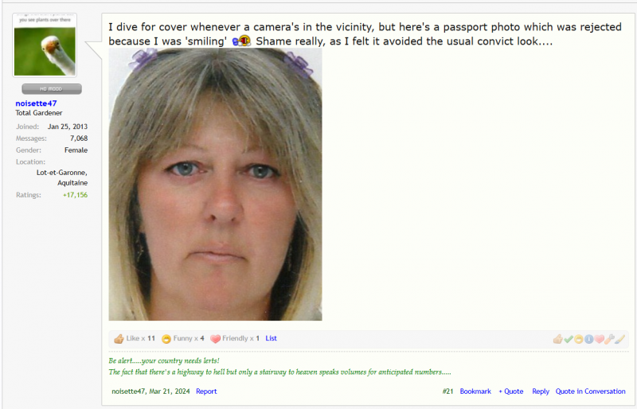The image size is (637, 409).
Task: Rate the post with the laughing Funny face
Action: click(579, 339)
